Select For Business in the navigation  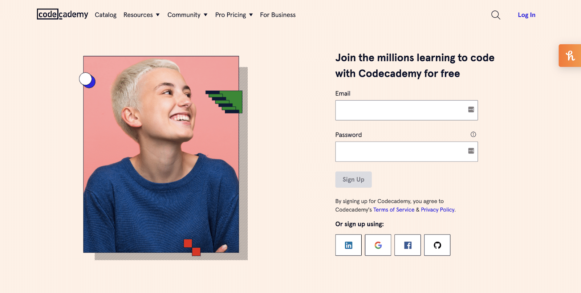coord(277,15)
